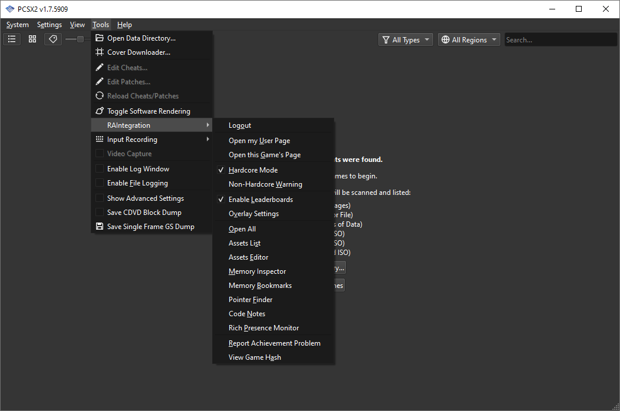Switch game list to grid view
Screen dimensions: 620x411
coord(32,39)
